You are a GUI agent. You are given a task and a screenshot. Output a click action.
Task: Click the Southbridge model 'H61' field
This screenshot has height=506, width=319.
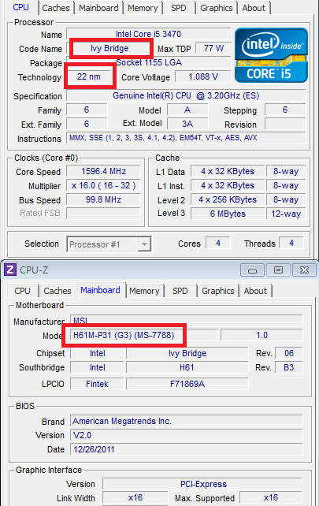click(x=187, y=367)
